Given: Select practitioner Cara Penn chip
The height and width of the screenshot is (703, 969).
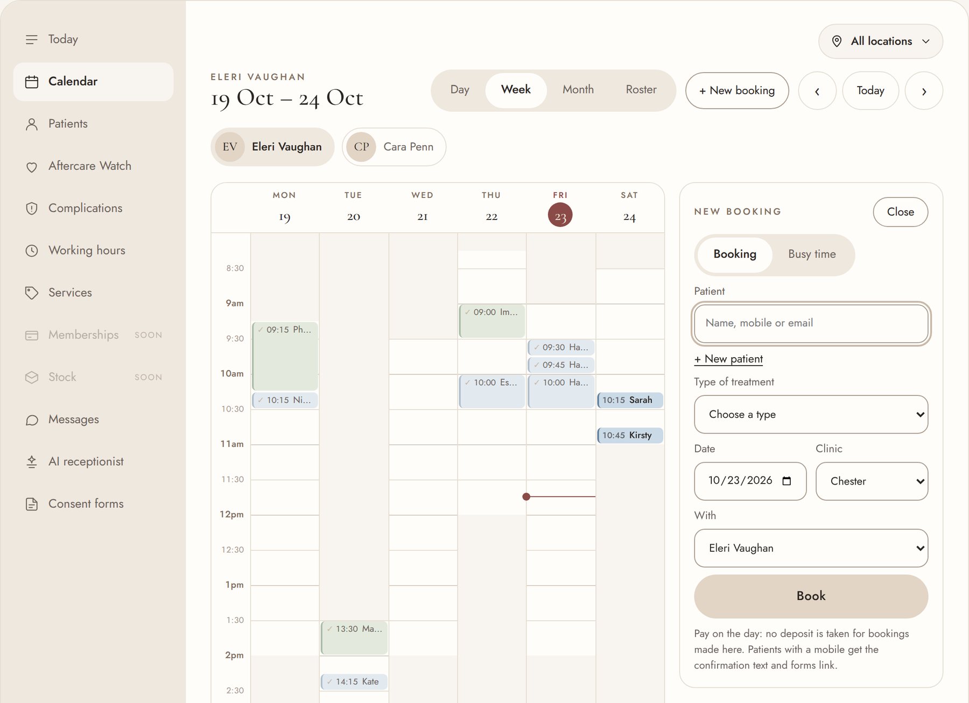Looking at the screenshot, I should (x=394, y=147).
